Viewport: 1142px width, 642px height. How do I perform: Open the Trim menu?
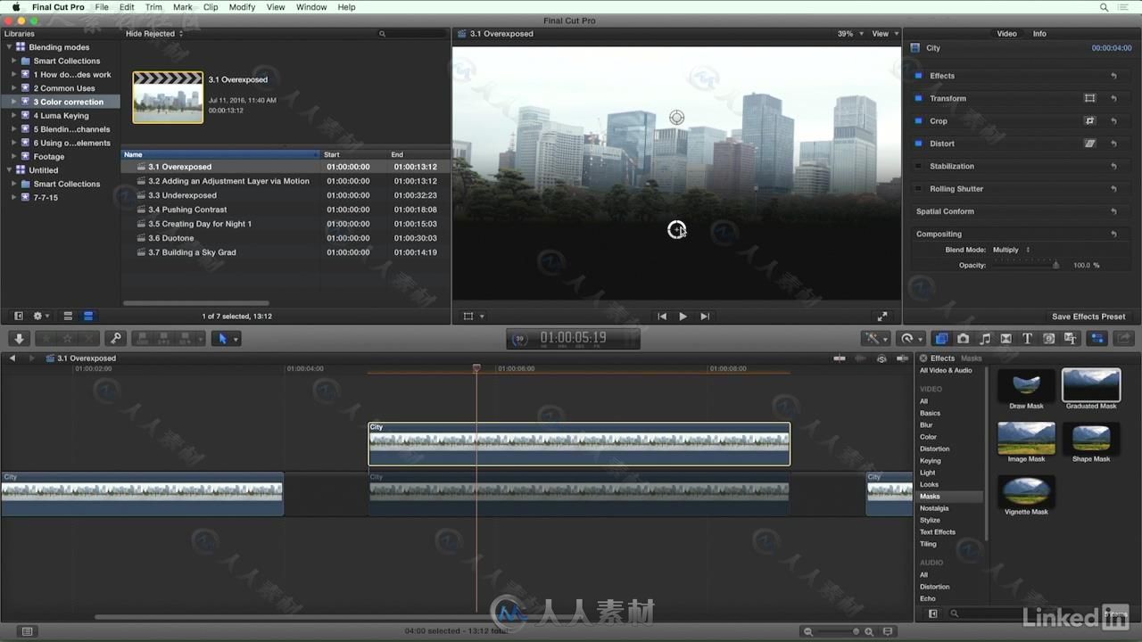coord(153,7)
